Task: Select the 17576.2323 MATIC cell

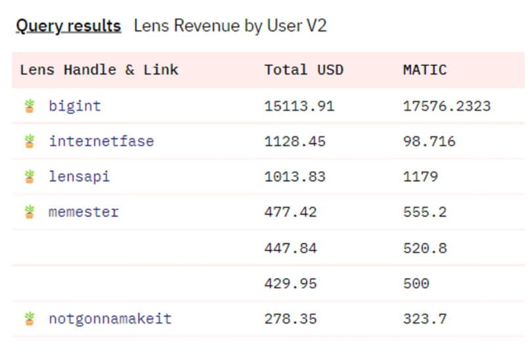Action: click(x=447, y=106)
